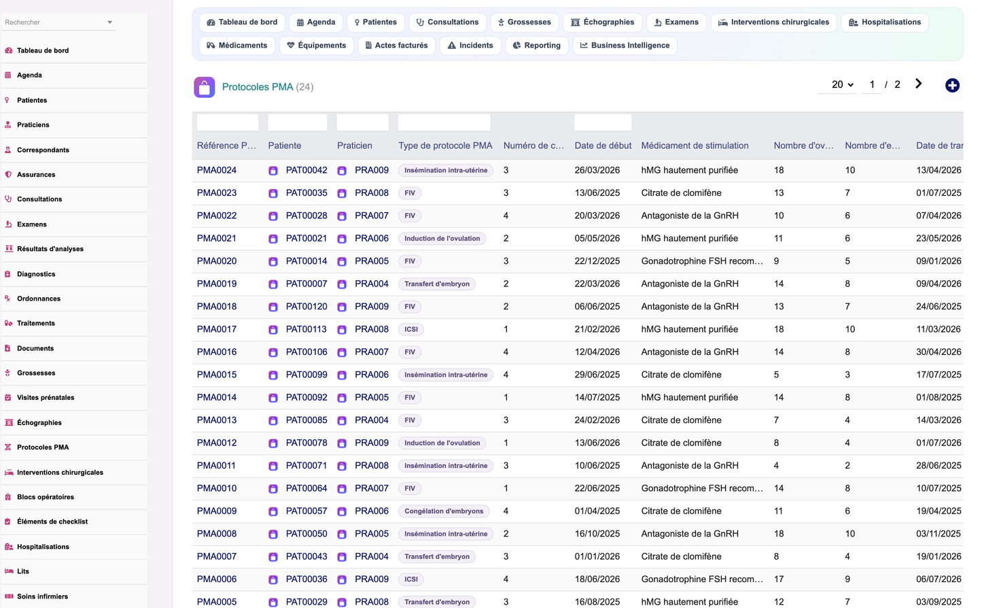Click Gonadotrophine FSH cell in PMA0010 row
The image size is (982, 608).
point(702,488)
